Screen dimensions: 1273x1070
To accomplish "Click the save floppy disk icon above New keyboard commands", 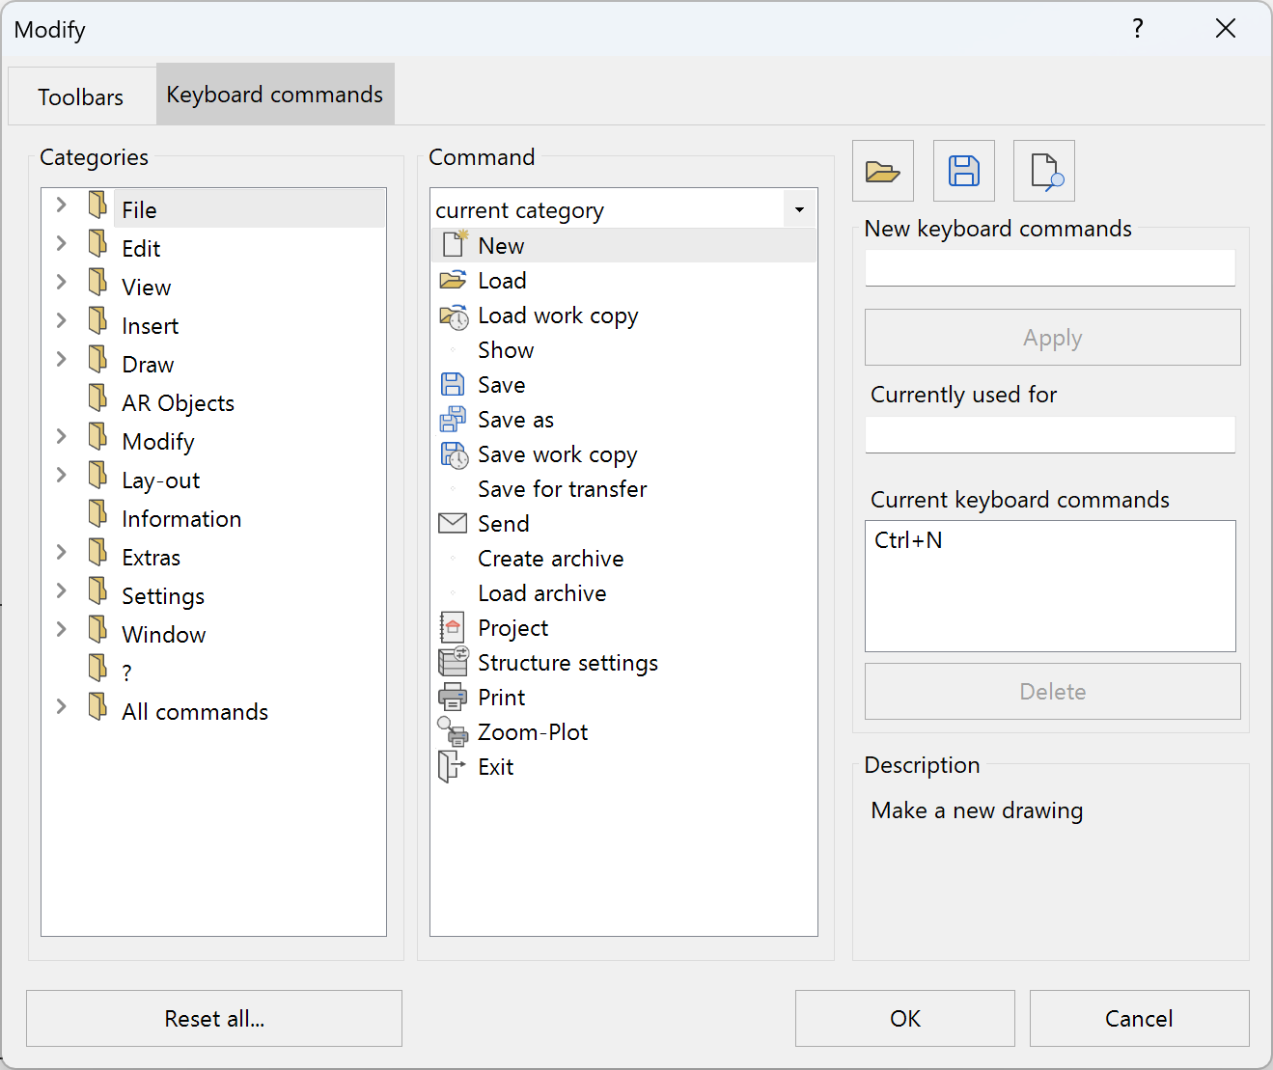I will [963, 171].
